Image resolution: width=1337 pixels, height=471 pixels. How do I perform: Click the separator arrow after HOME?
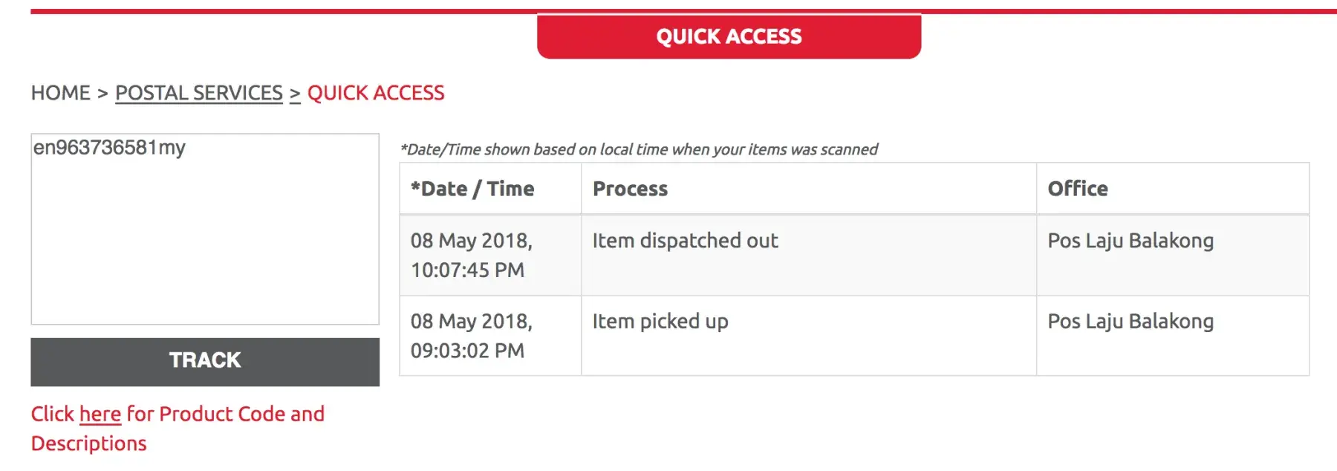click(103, 93)
